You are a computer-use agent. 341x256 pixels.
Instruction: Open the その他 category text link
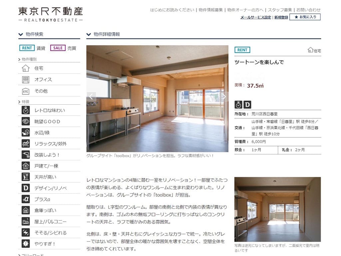41,91
